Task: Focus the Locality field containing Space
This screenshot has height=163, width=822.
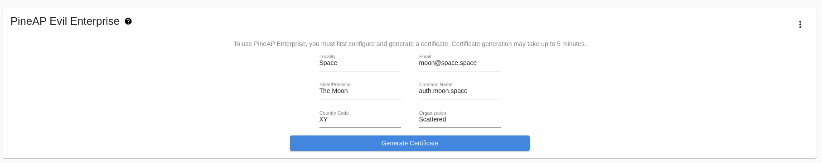Action: tap(360, 63)
